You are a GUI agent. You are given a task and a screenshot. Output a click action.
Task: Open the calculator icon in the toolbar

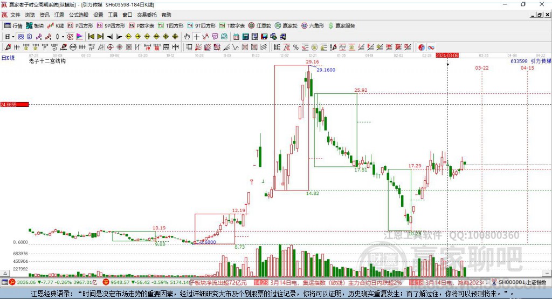click(x=245, y=37)
